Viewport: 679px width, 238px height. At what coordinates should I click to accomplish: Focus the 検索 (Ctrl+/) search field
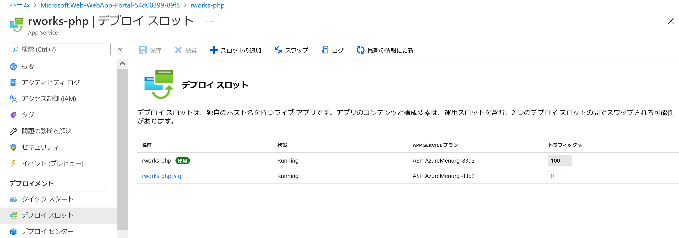click(60, 50)
